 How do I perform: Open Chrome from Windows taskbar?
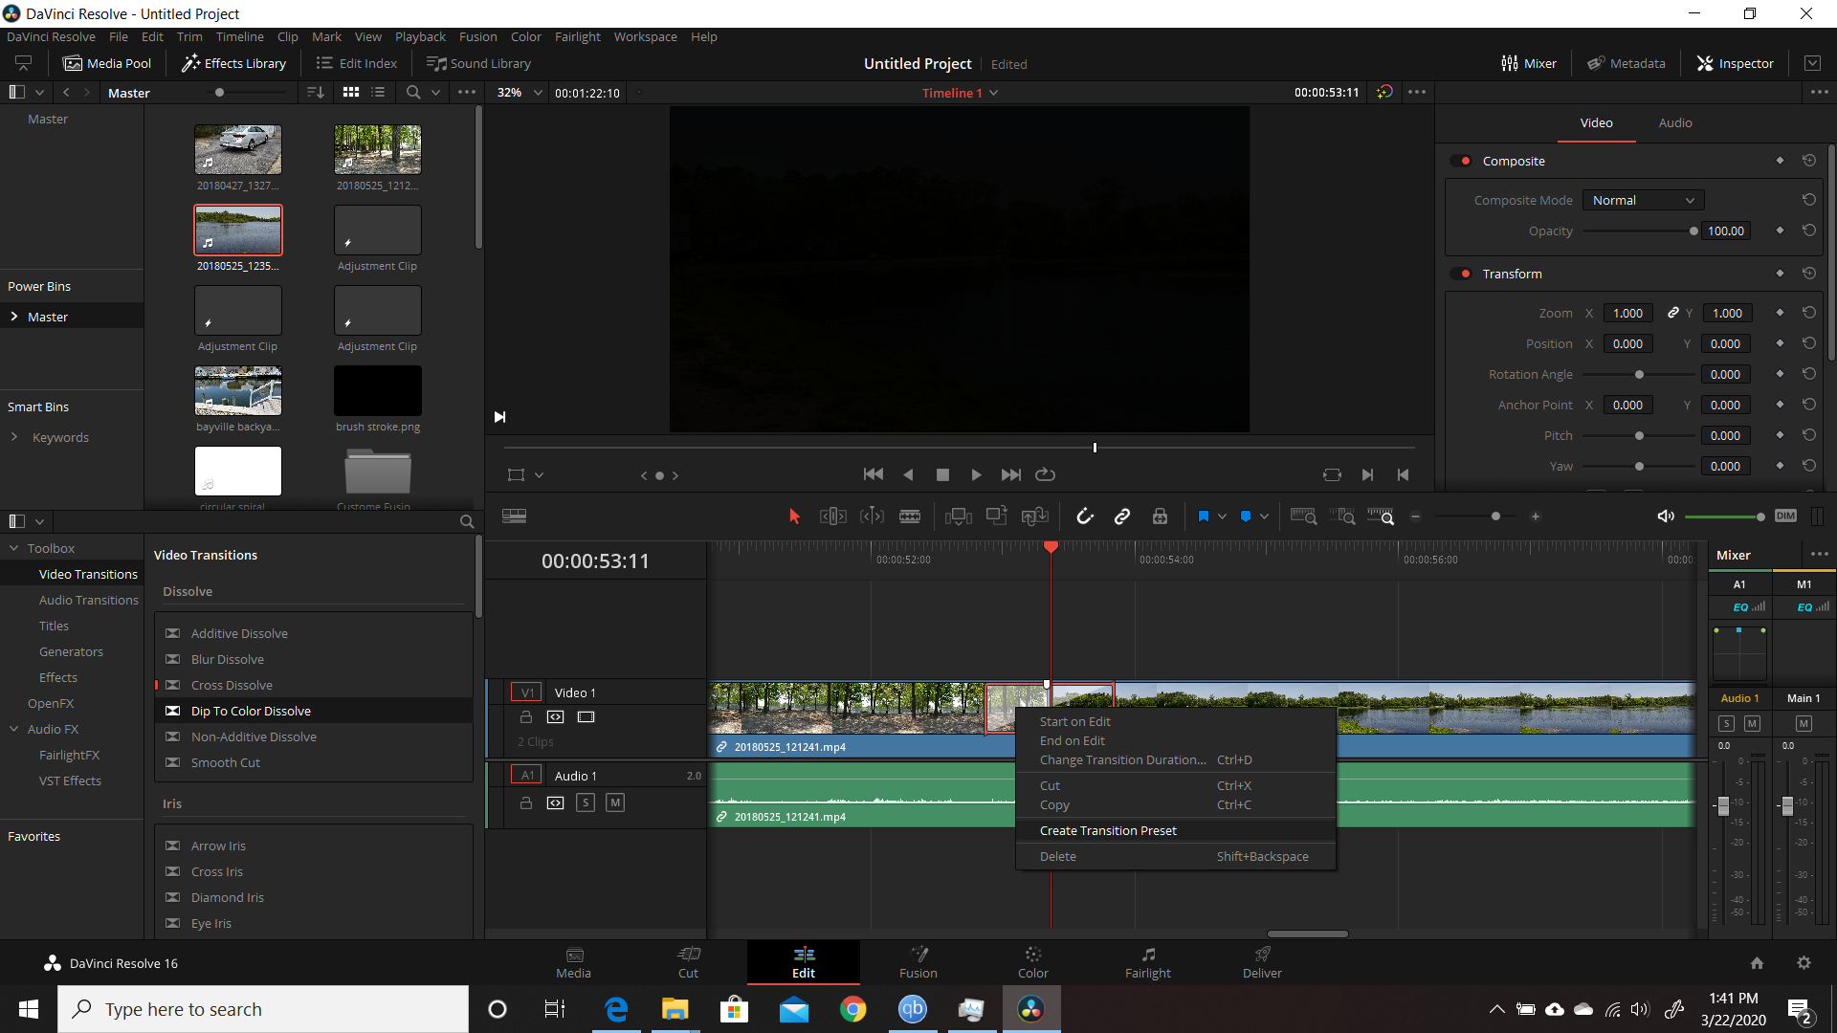[x=852, y=1009]
